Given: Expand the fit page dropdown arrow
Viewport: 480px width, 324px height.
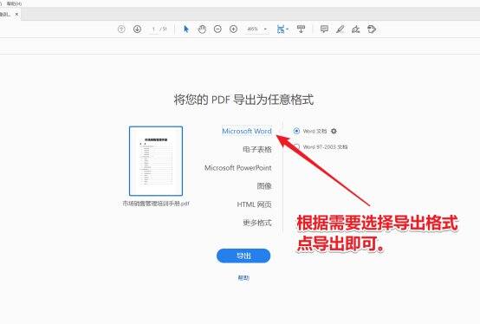Looking at the screenshot, I should point(288,29).
